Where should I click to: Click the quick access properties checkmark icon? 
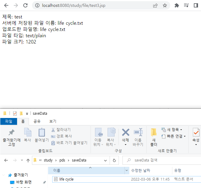click(15, 114)
